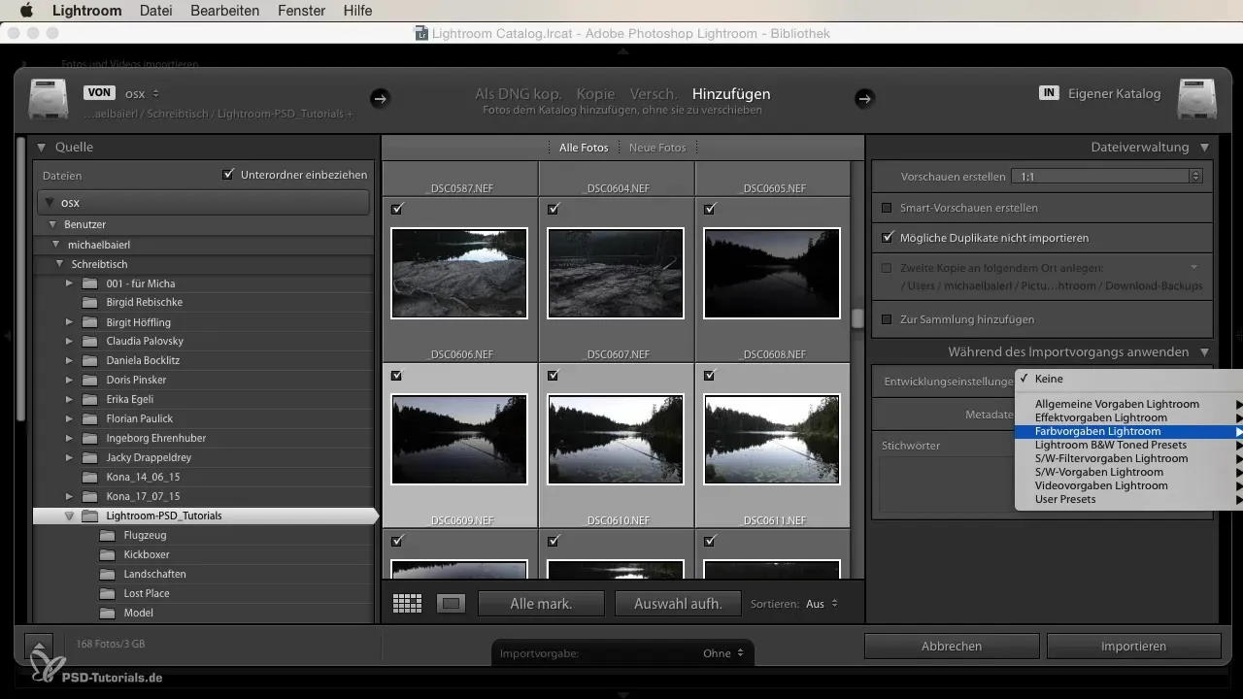
Task: Collapse Während des Importvorgangs anwenden panel
Action: tap(1204, 352)
